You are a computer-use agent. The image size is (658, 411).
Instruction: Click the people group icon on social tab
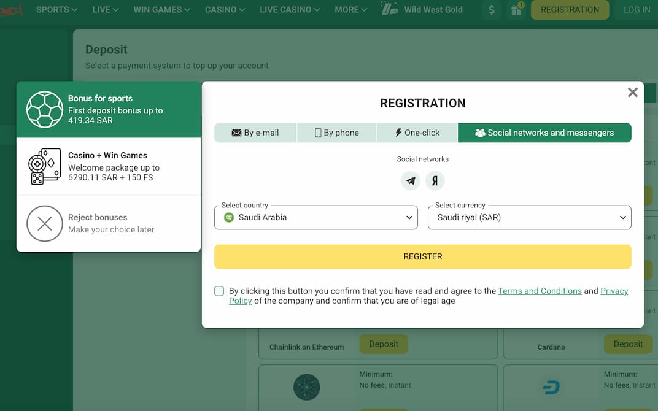(480, 133)
